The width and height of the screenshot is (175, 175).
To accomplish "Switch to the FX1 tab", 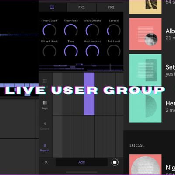I will pos(81,7).
